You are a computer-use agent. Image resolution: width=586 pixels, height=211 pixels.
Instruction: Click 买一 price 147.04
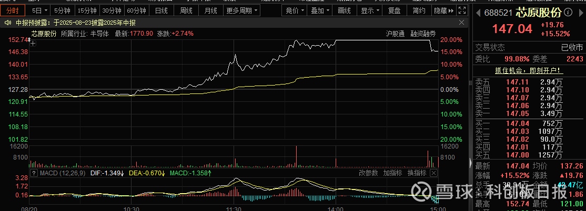(x=517, y=123)
